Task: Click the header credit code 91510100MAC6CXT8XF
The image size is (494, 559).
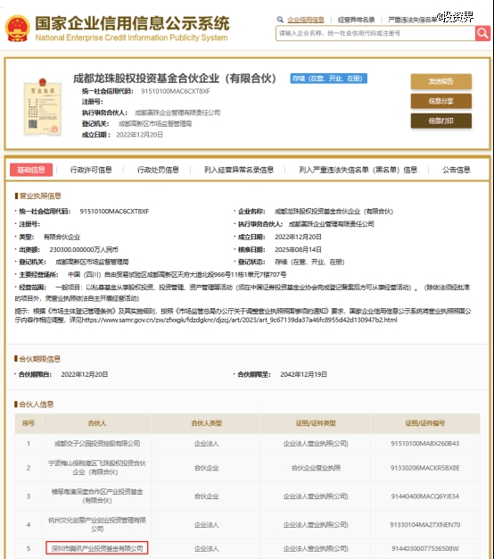Action: point(175,91)
